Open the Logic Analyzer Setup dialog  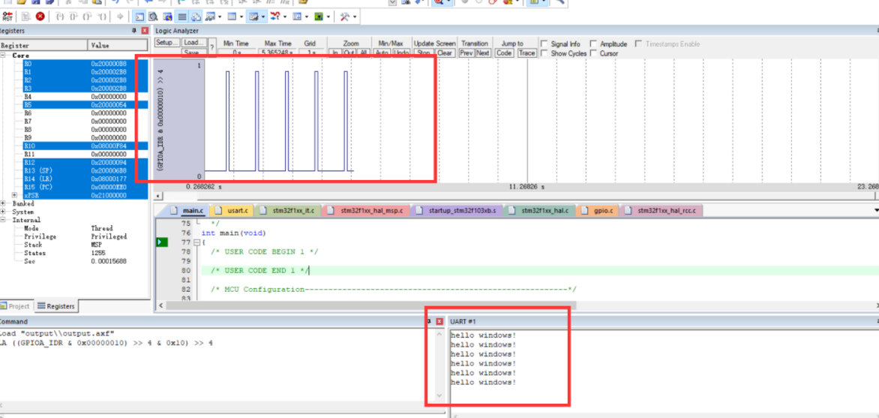click(166, 43)
